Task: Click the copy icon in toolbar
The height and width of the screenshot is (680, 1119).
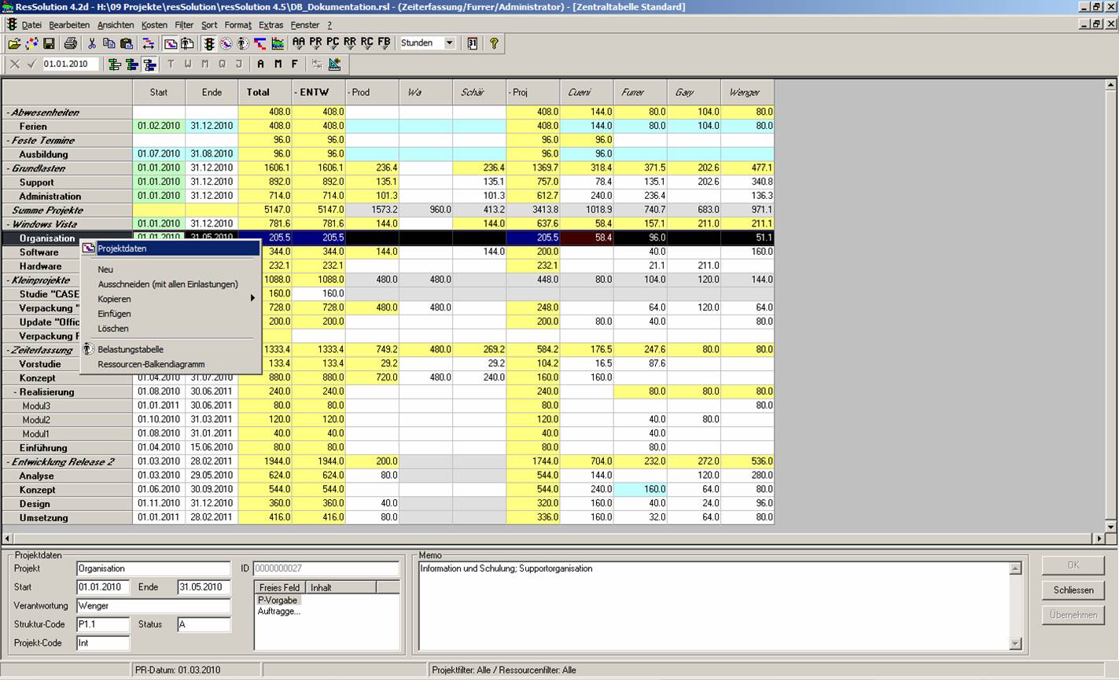Action: pos(109,43)
